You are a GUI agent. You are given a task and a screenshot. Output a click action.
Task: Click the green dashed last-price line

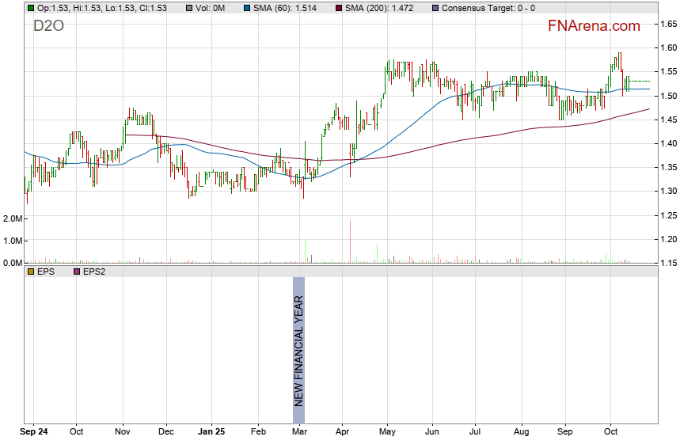click(638, 81)
